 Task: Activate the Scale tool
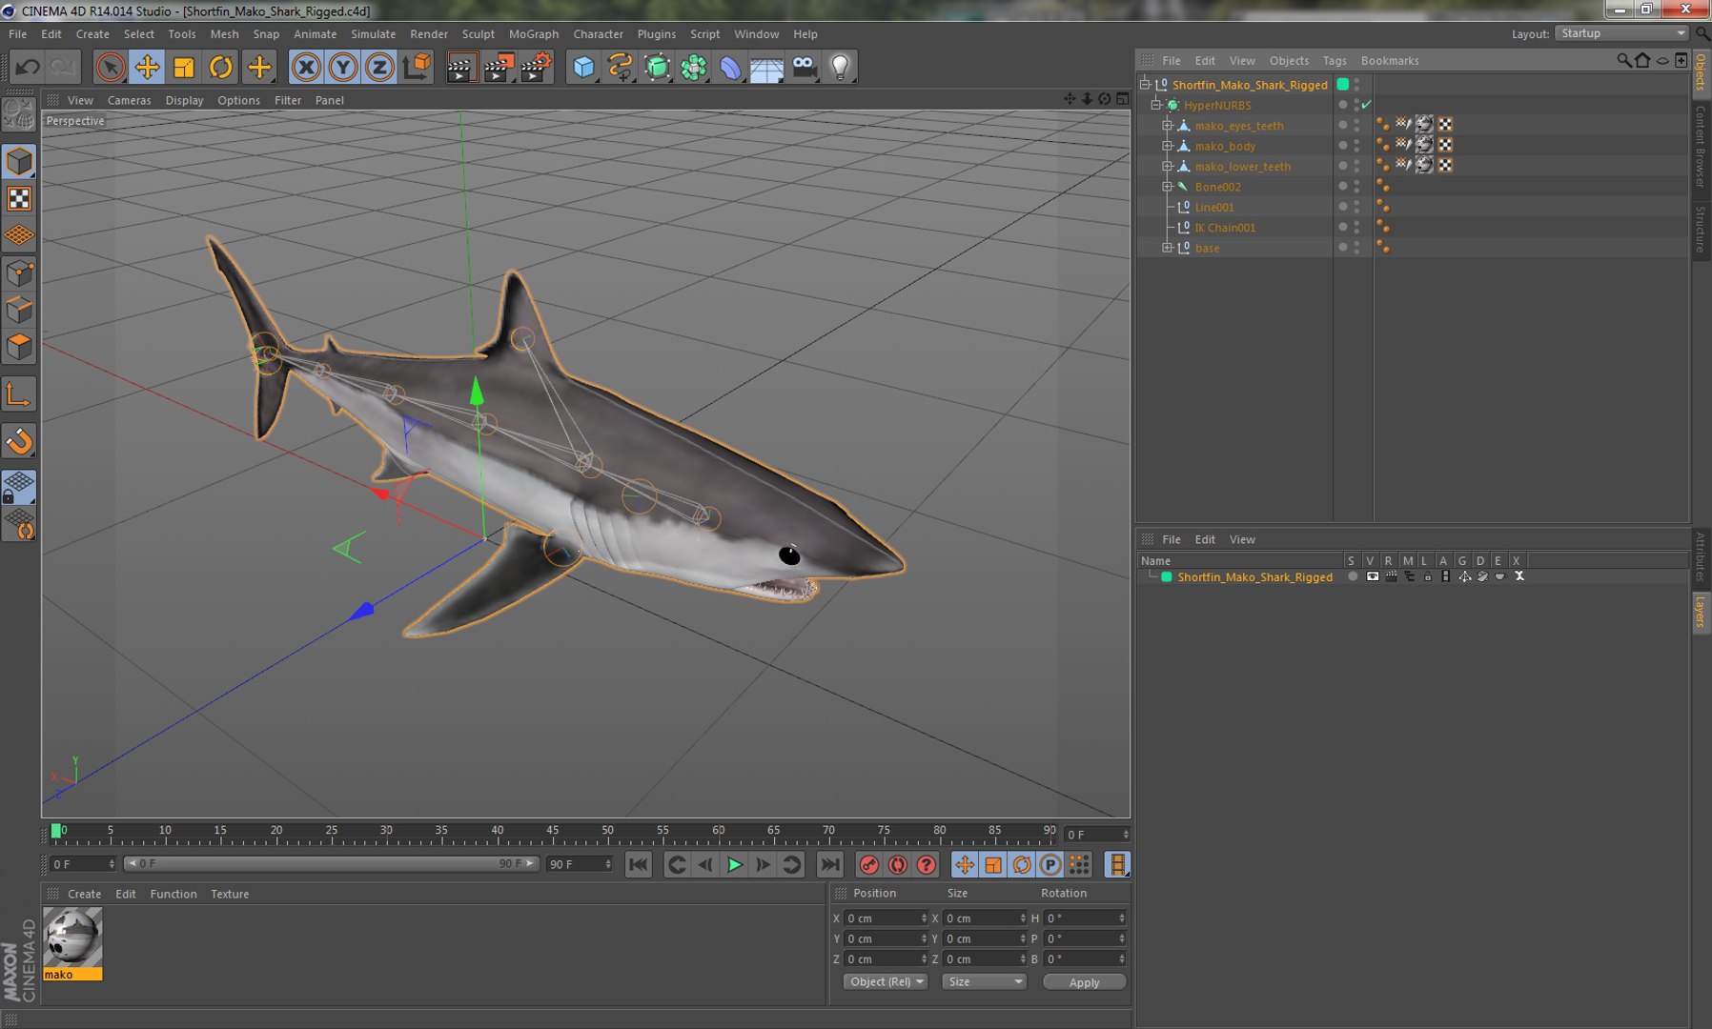(x=184, y=67)
